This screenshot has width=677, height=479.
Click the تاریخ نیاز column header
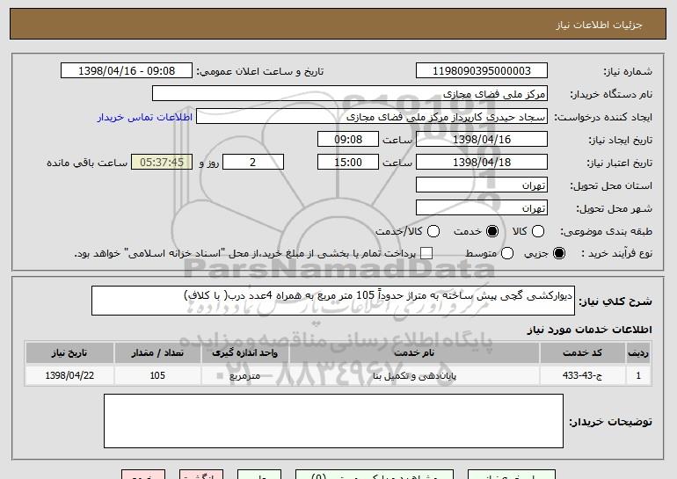point(69,353)
